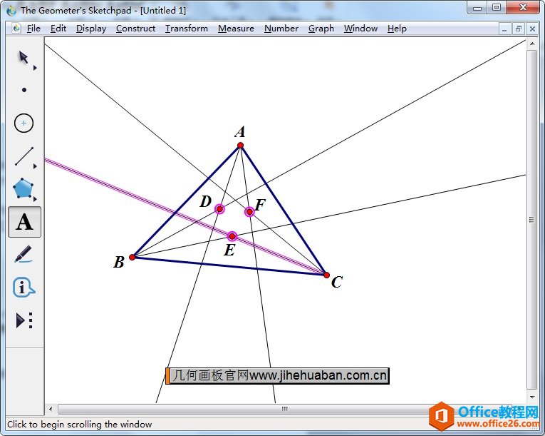
Task: Open the Window menu
Action: tap(360, 29)
